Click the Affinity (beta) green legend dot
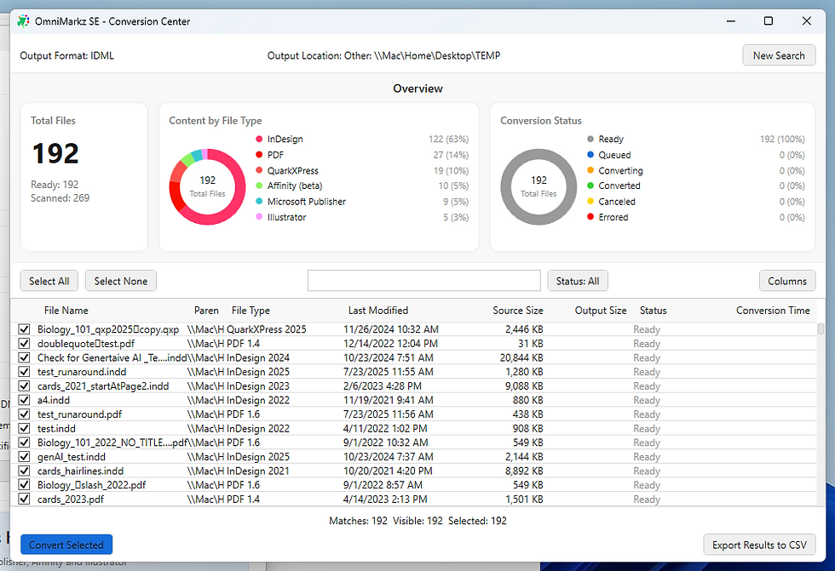 (259, 186)
